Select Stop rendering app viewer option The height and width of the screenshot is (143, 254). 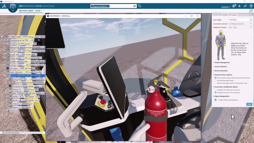click(x=215, y=78)
